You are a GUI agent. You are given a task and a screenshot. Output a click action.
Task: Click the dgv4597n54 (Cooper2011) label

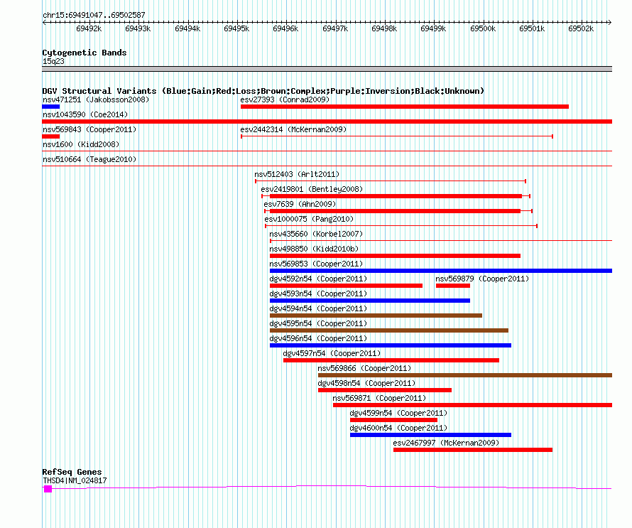coord(332,353)
